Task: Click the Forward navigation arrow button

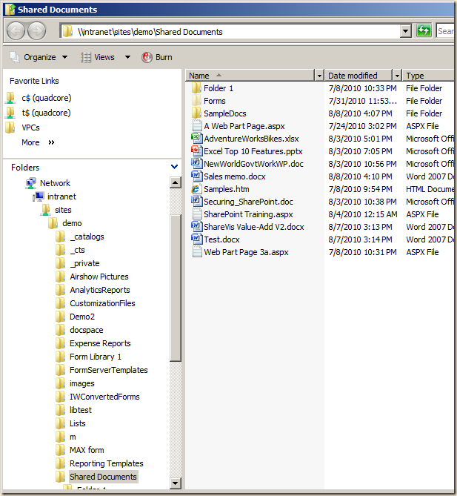Action: tap(36, 31)
